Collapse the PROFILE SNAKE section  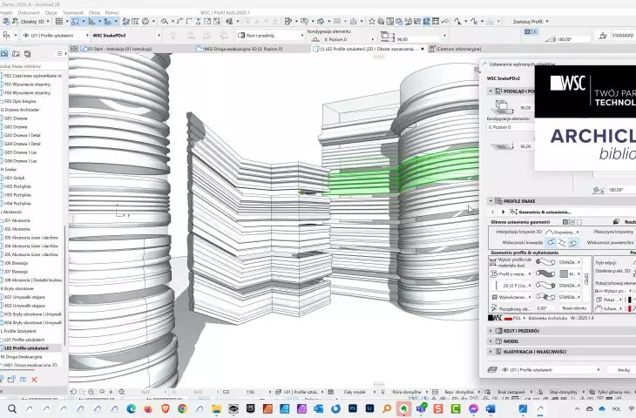pyautogui.click(x=491, y=201)
